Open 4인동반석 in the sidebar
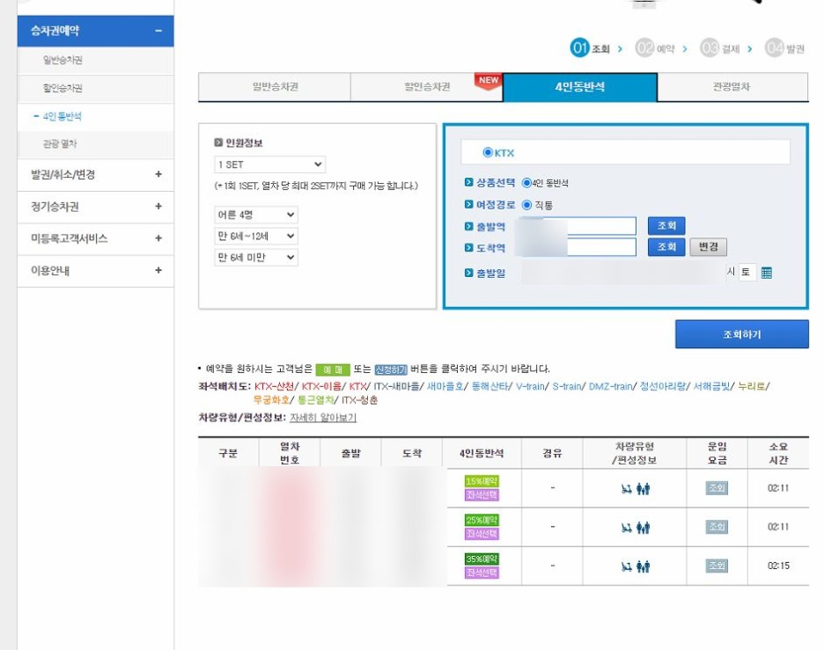The height and width of the screenshot is (650, 824). pyautogui.click(x=62, y=116)
